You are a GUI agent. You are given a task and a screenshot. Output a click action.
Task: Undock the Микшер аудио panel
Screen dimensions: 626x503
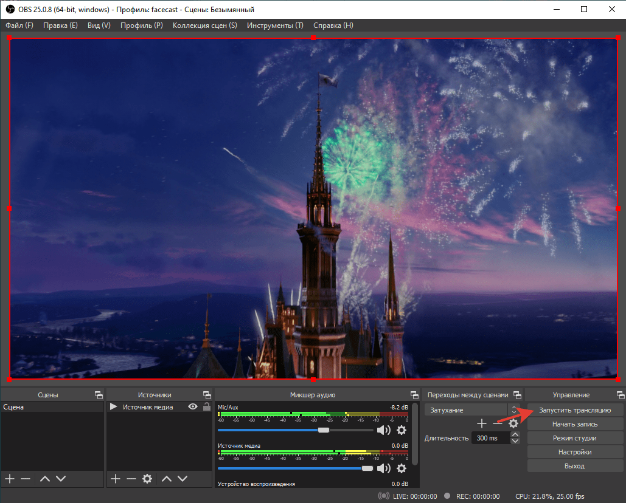pyautogui.click(x=414, y=395)
